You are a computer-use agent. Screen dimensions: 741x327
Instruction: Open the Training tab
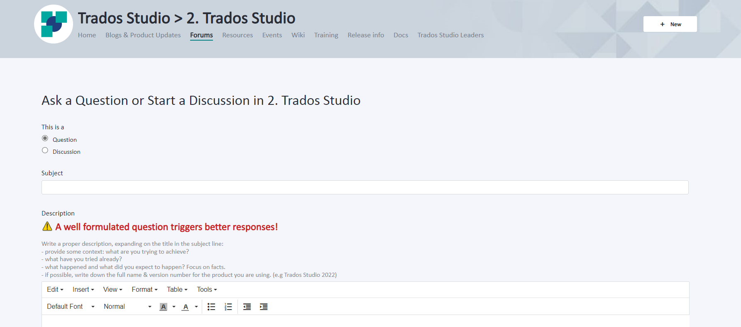coord(326,35)
